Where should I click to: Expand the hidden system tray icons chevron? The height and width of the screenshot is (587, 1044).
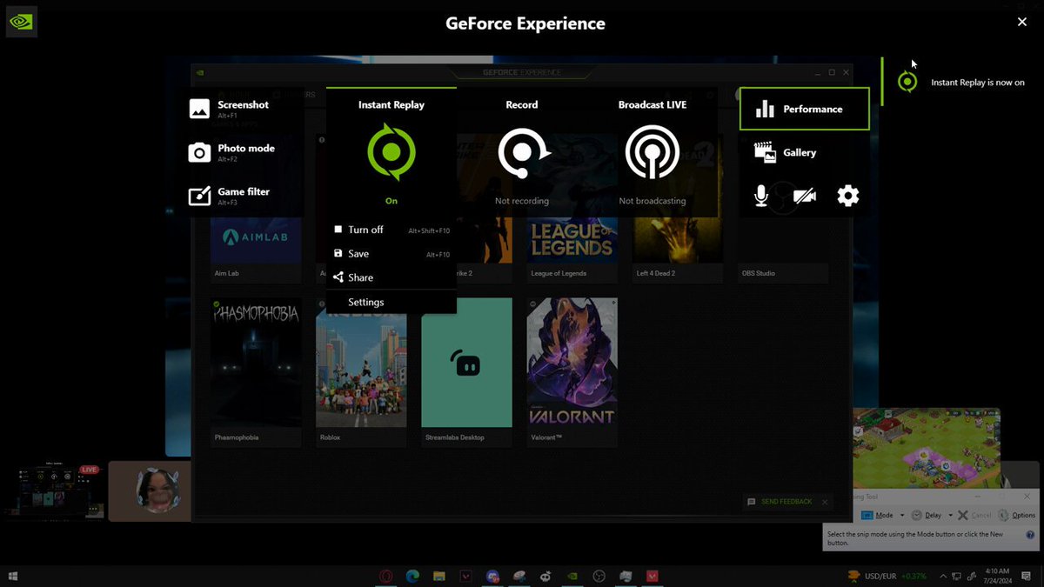coord(941,576)
